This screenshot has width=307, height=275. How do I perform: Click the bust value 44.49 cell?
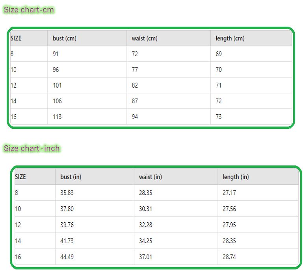click(x=67, y=257)
